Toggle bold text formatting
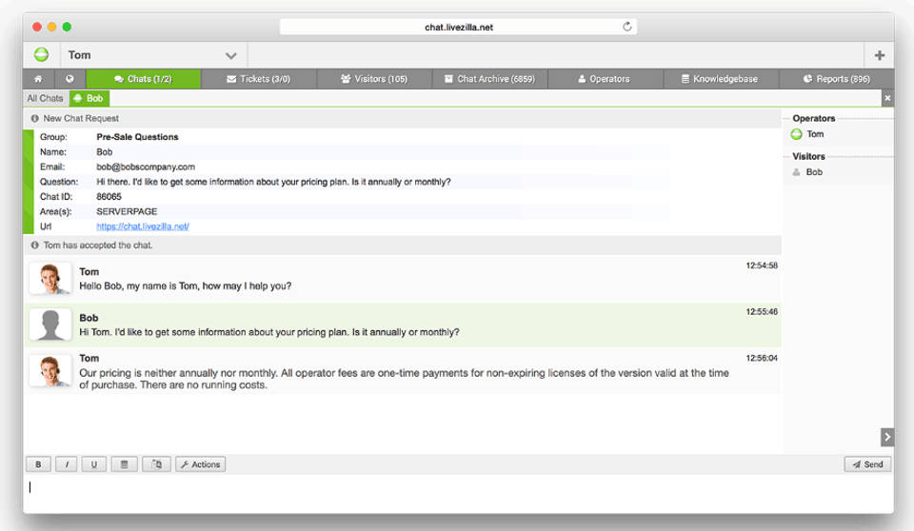 pyautogui.click(x=38, y=464)
